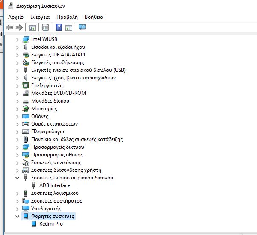Image resolution: width=257 pixels, height=235 pixels.
Task: Click the blue Help question mark icon
Action: 59,28
